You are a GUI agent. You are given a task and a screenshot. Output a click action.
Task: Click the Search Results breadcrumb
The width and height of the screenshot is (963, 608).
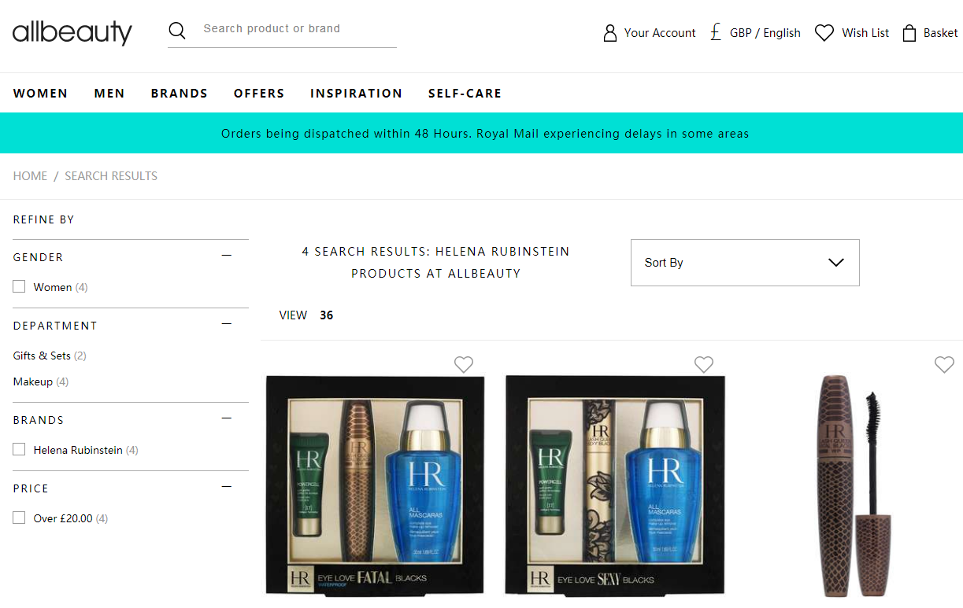point(111,176)
